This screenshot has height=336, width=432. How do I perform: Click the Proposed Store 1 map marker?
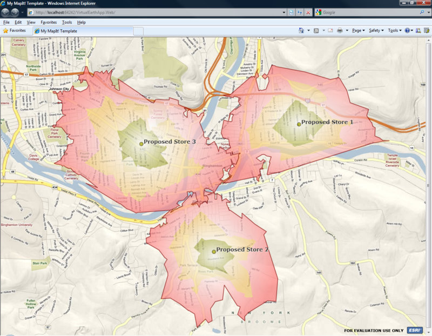(299, 124)
